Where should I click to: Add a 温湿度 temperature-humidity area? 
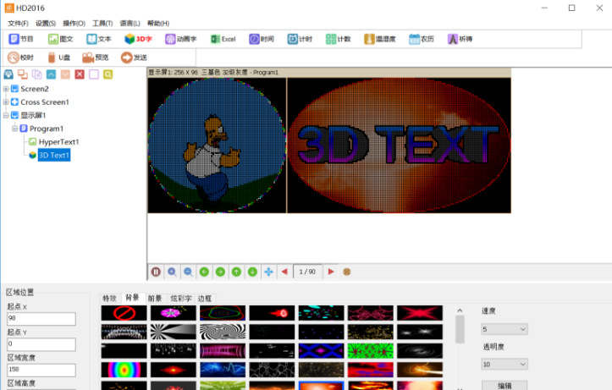click(380, 39)
